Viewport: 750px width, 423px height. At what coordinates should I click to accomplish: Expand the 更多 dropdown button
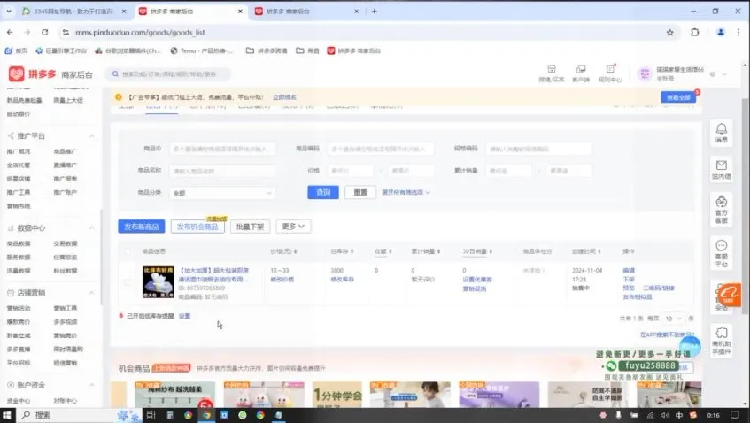tap(293, 227)
